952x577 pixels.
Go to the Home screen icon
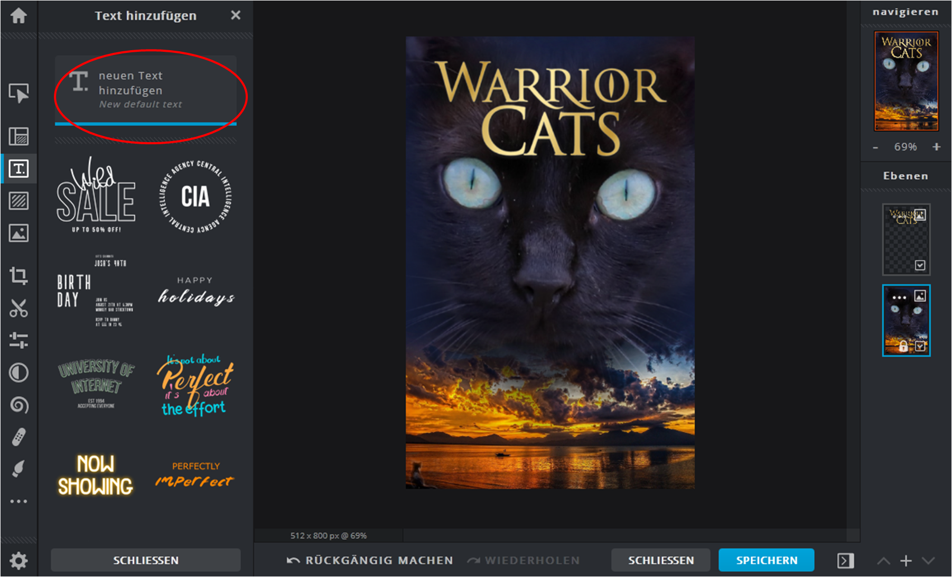point(18,15)
